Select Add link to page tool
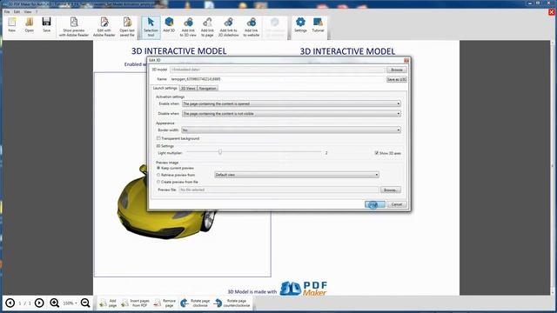Screen dimensions: 557x313 point(207,27)
